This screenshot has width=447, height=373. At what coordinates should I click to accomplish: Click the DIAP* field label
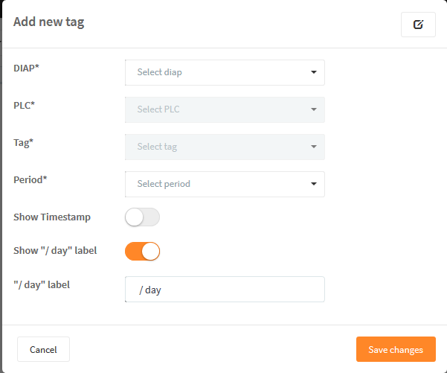(26, 68)
